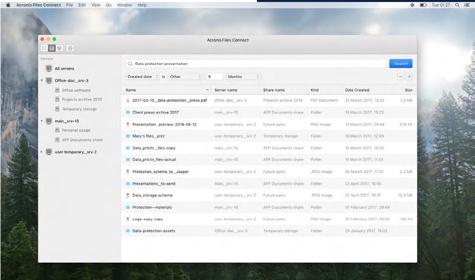Click folder icon of Mary's files_prez
475x280 pixels.
[x=128, y=136]
